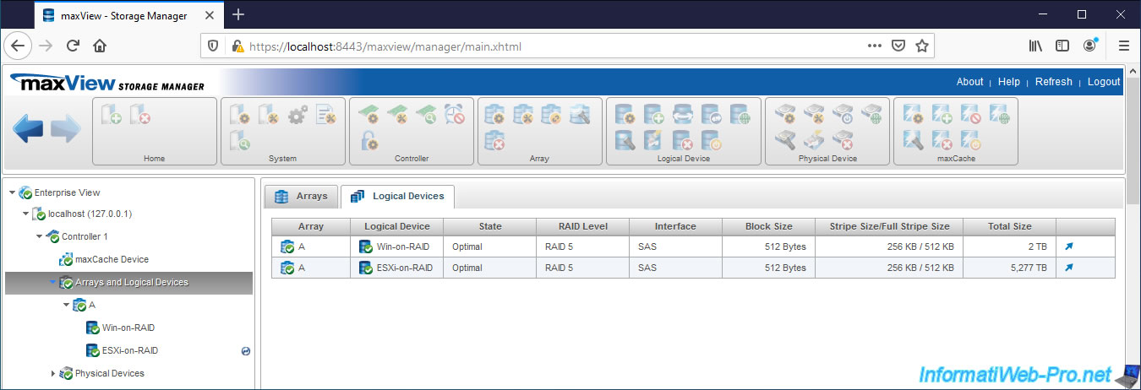Switch to the Arrays tab
The image size is (1141, 390).
pos(302,196)
